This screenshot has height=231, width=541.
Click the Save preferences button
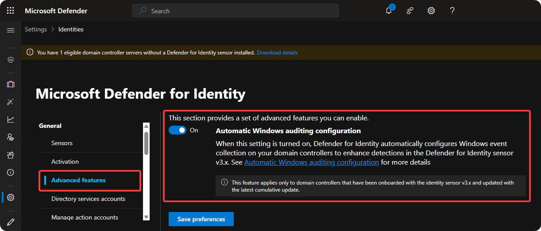[x=201, y=219]
